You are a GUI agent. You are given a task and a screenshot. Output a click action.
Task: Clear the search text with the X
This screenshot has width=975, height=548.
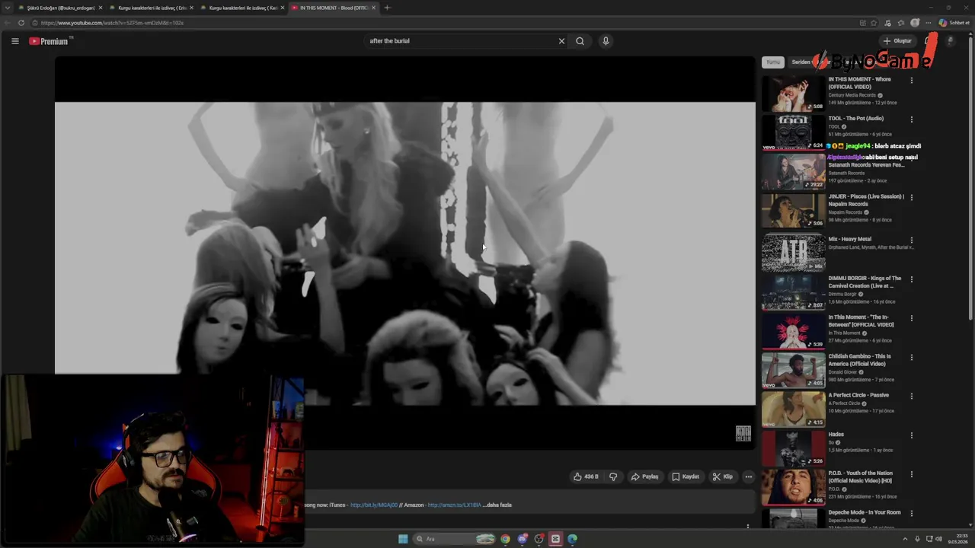pyautogui.click(x=561, y=41)
